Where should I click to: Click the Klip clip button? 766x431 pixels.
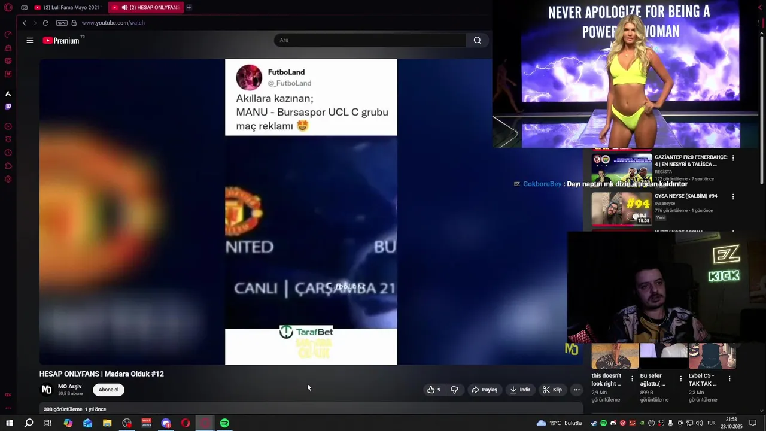pos(552,390)
